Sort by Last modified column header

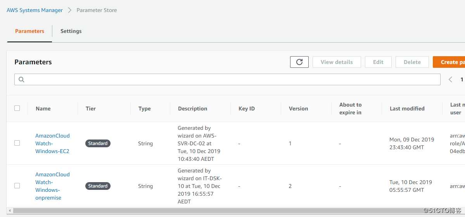click(407, 108)
